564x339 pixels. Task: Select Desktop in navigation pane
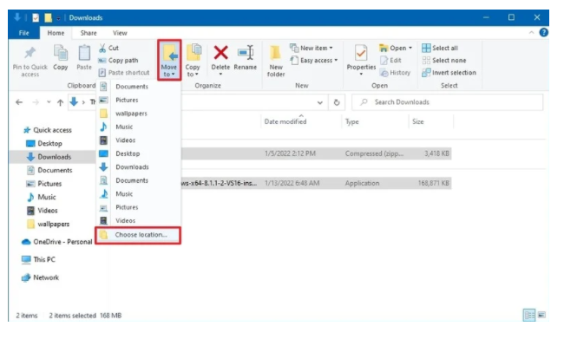44,143
